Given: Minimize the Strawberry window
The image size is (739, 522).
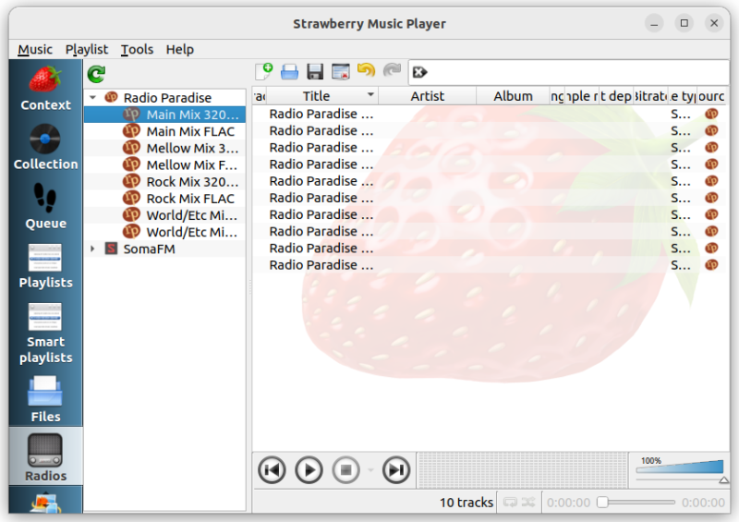Looking at the screenshot, I should [654, 23].
